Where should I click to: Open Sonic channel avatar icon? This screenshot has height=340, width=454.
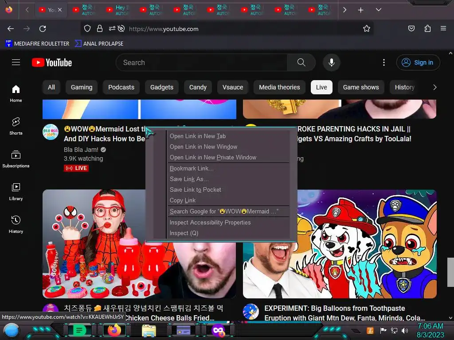pos(251,312)
